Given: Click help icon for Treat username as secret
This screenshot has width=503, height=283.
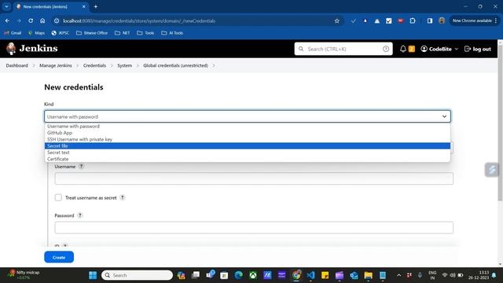Looking at the screenshot, I should coord(123,197).
